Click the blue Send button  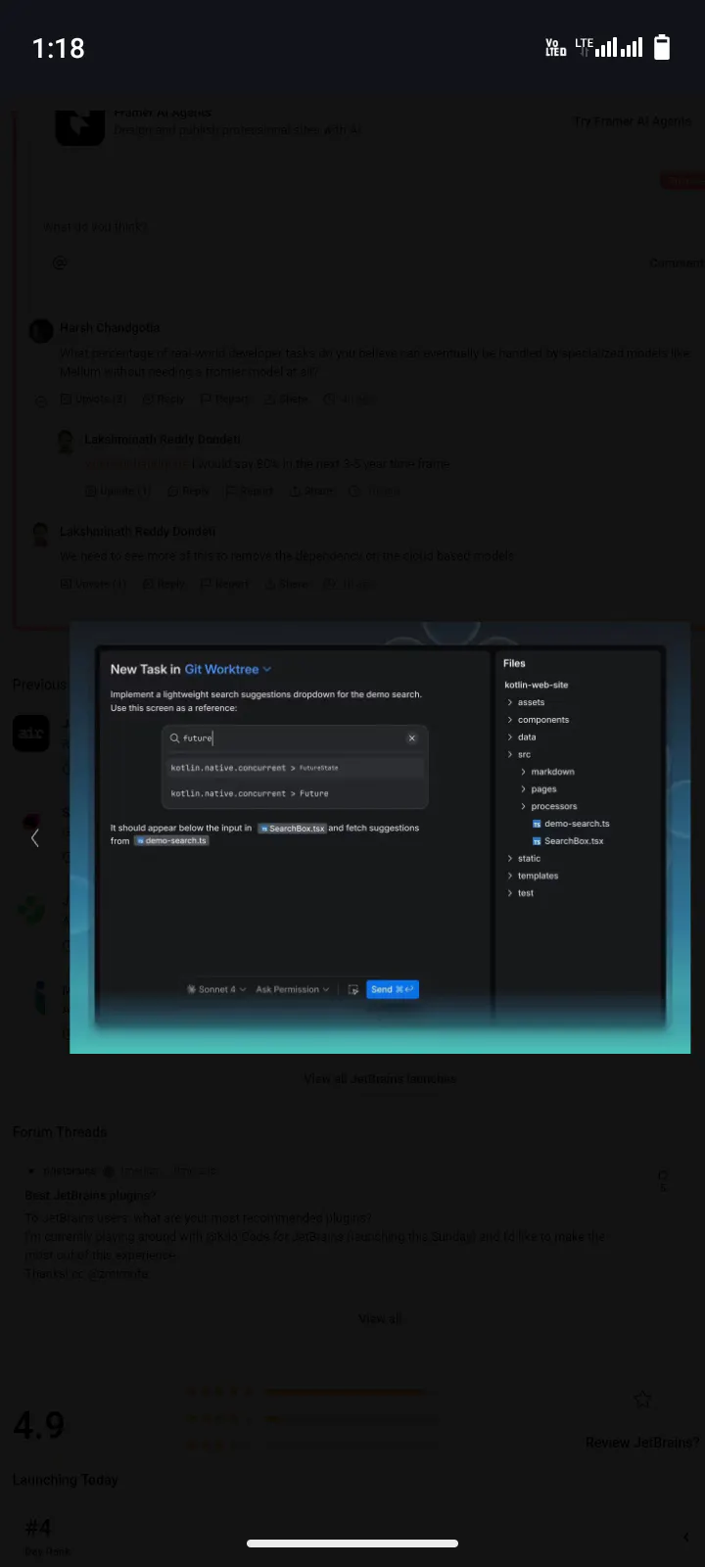(x=393, y=989)
